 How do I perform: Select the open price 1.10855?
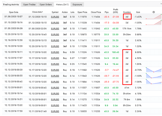[82, 111]
